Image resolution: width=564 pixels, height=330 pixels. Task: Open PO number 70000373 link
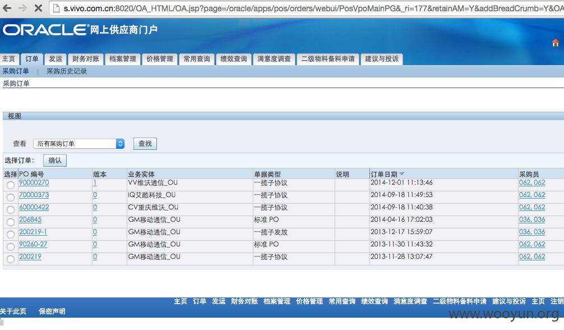coord(34,195)
